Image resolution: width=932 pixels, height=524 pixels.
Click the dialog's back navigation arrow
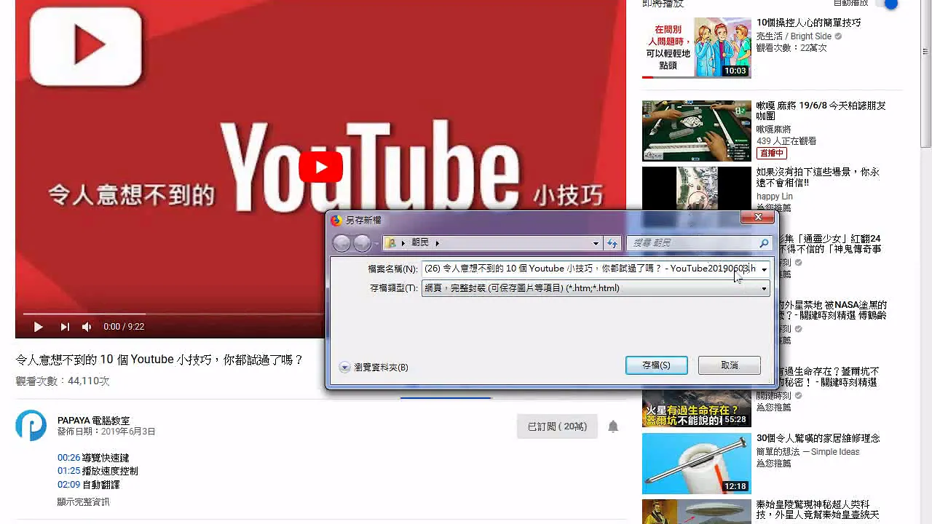tap(341, 243)
